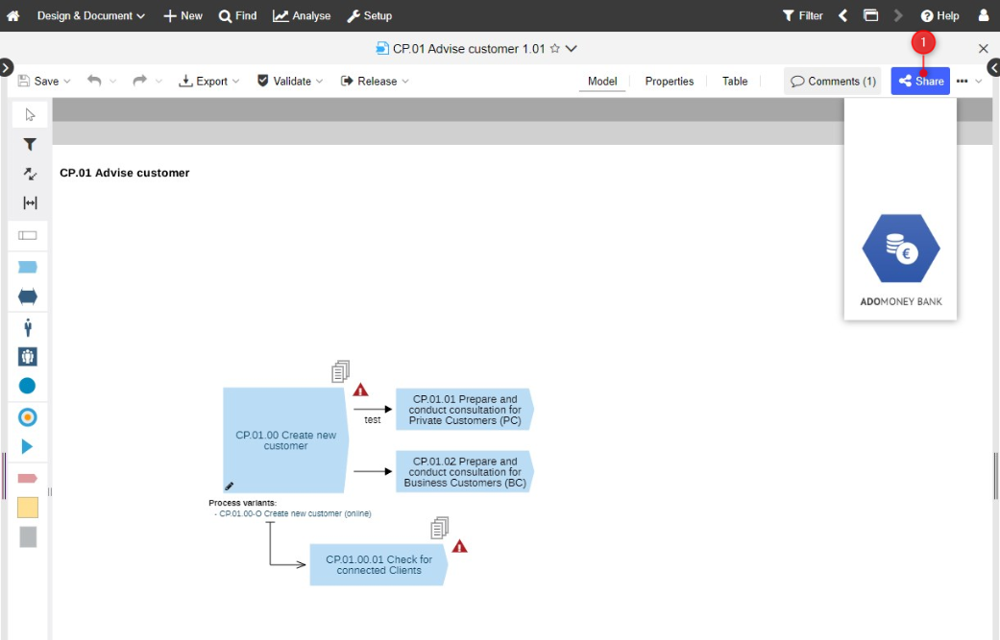The width and height of the screenshot is (1000, 640).
Task: Select the yellow note square
Action: (x=28, y=508)
